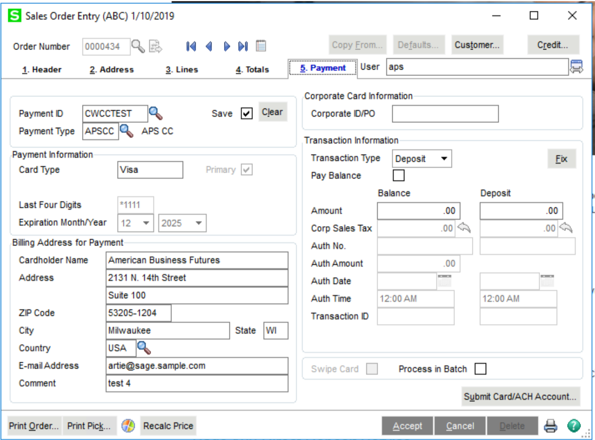Go to the Address tab
Image resolution: width=595 pixels, height=440 pixels.
112,69
